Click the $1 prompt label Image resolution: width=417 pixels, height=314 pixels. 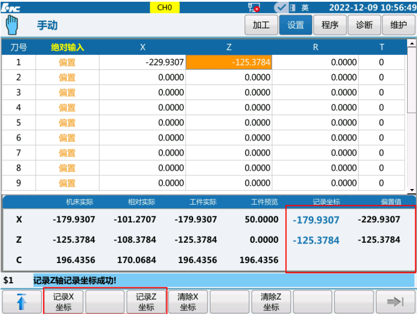(8, 280)
